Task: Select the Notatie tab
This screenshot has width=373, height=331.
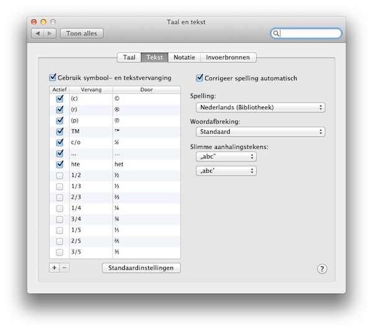Action: (x=184, y=57)
